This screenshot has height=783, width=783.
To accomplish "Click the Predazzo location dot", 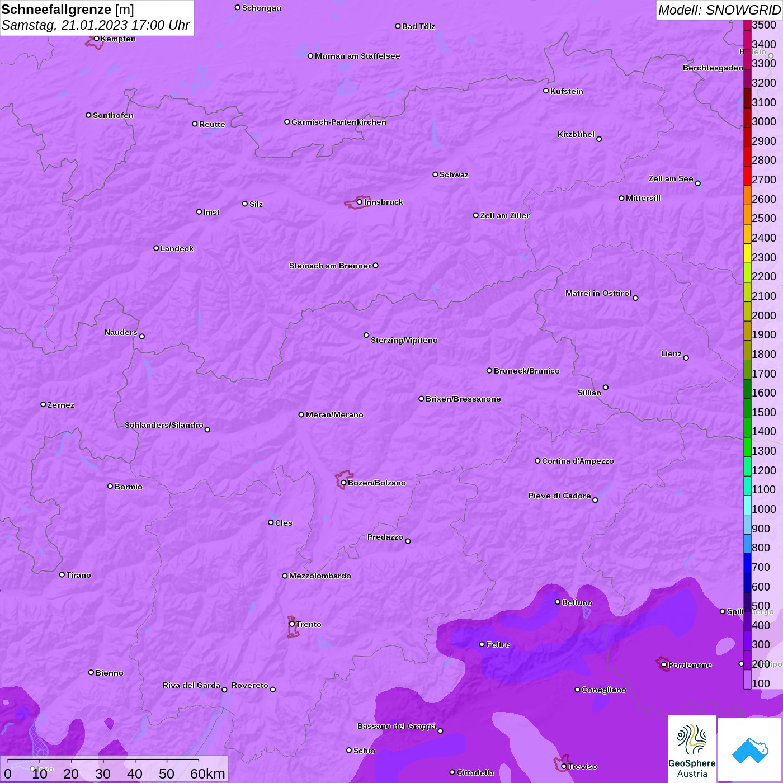I will [408, 541].
